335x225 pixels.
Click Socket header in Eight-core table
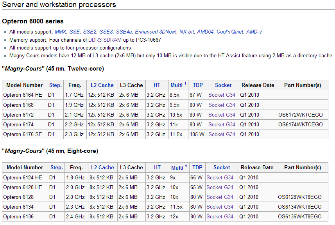(x=222, y=167)
